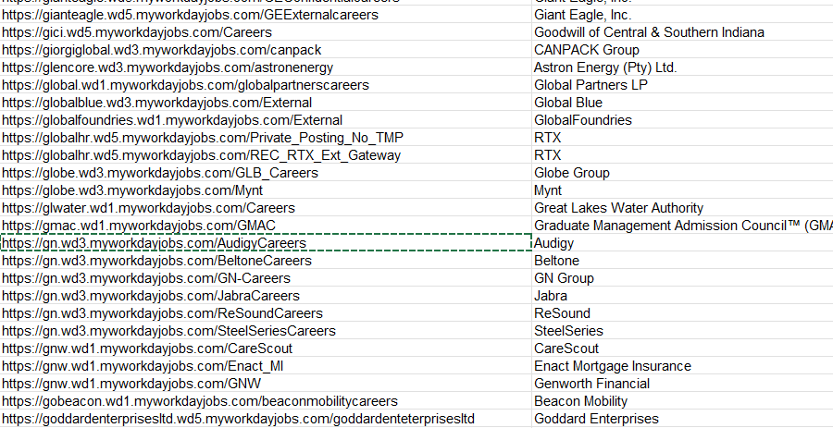Select the SteelSeries company name cell

tap(682, 330)
